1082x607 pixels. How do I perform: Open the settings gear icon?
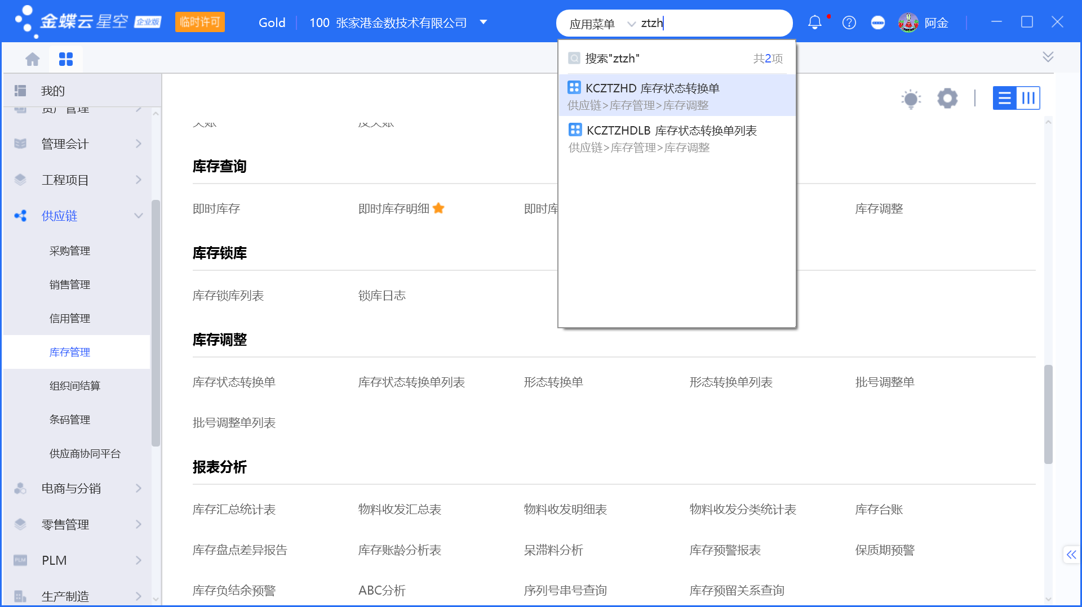click(947, 98)
